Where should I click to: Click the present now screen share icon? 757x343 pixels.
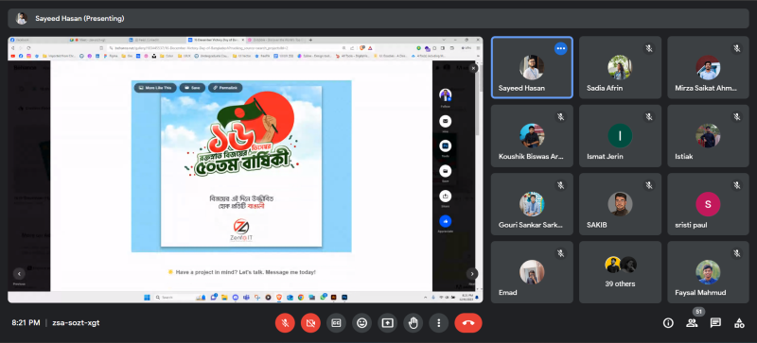click(387, 323)
